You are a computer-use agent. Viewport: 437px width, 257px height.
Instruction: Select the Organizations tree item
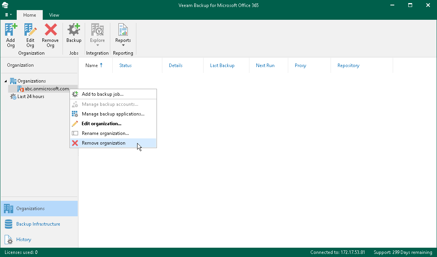point(31,81)
